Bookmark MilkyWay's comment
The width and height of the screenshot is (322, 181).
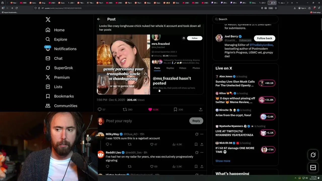pos(196,144)
